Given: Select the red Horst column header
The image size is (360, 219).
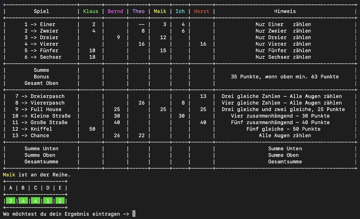Looking at the screenshot, I should coord(202,11).
